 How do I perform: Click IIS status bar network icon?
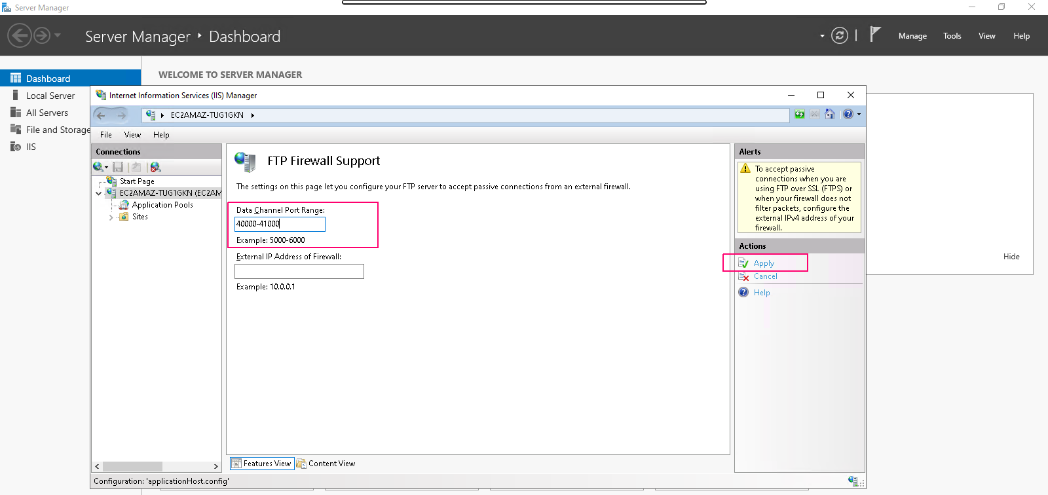click(853, 481)
